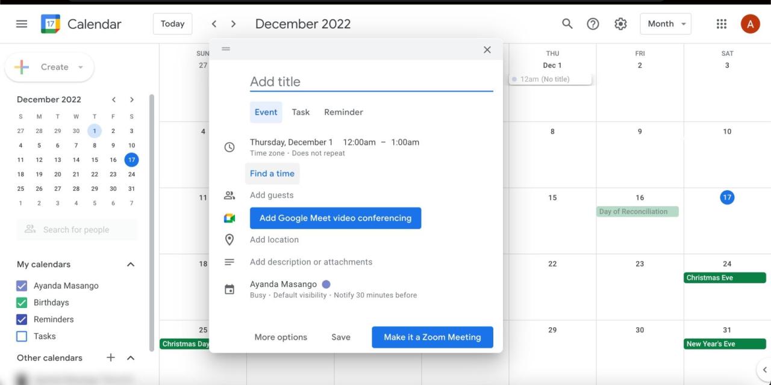Open the Help question mark icon
The height and width of the screenshot is (385, 771).
coord(593,23)
